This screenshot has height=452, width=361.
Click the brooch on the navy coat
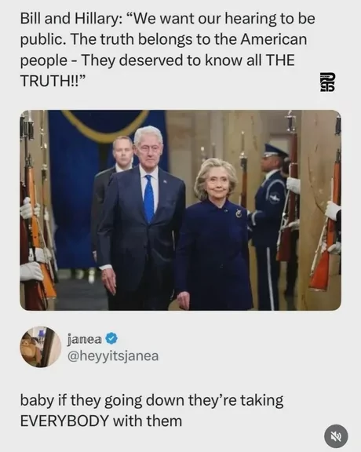[239, 213]
